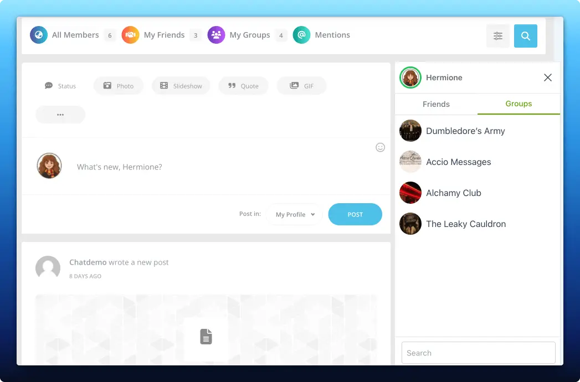Click the group Search input field
580x382 pixels.
point(478,353)
